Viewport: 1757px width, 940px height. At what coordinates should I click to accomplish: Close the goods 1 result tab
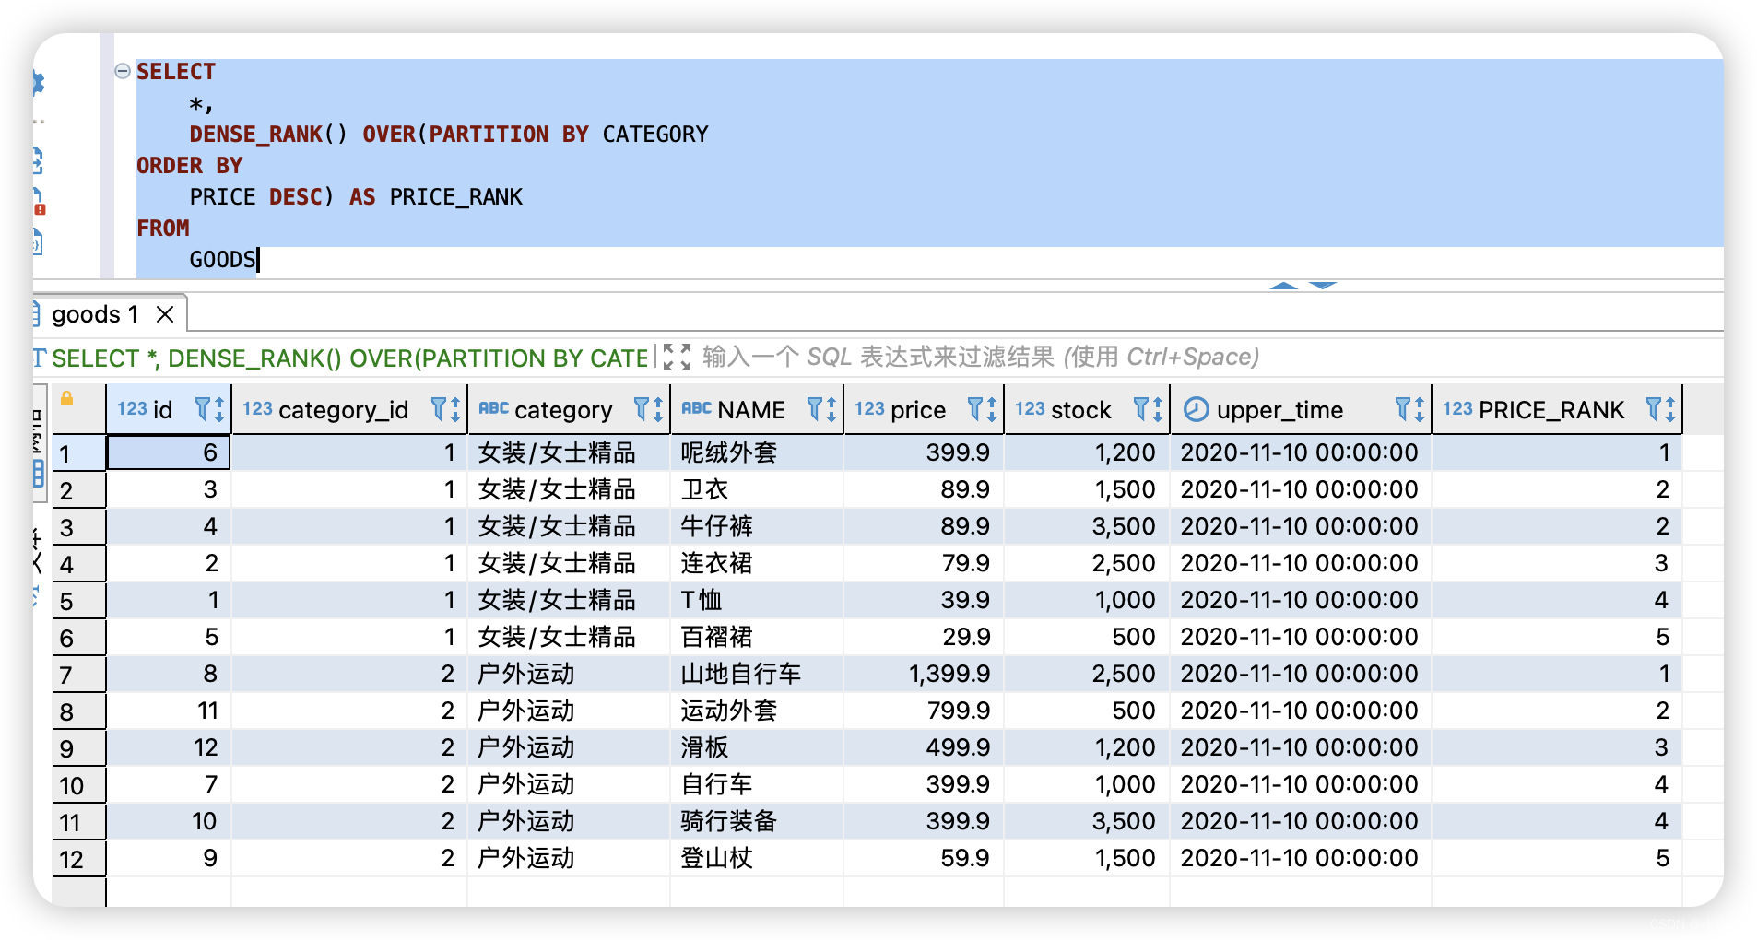pos(165,314)
